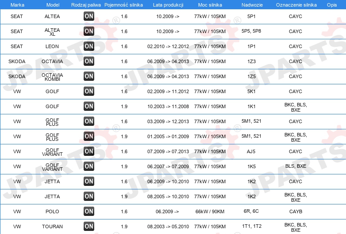The width and height of the screenshot is (346, 234).
Task: Click the Moc silnika column header
Action: pyautogui.click(x=210, y=5)
